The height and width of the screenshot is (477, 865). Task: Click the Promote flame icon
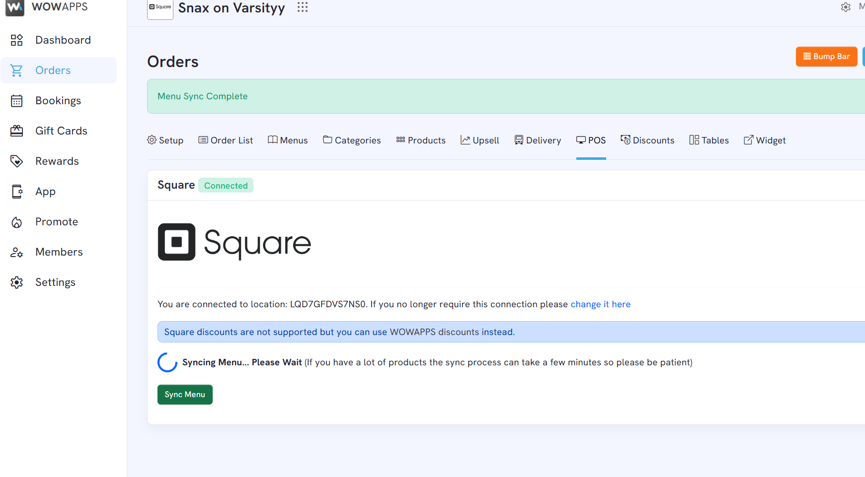tap(17, 222)
